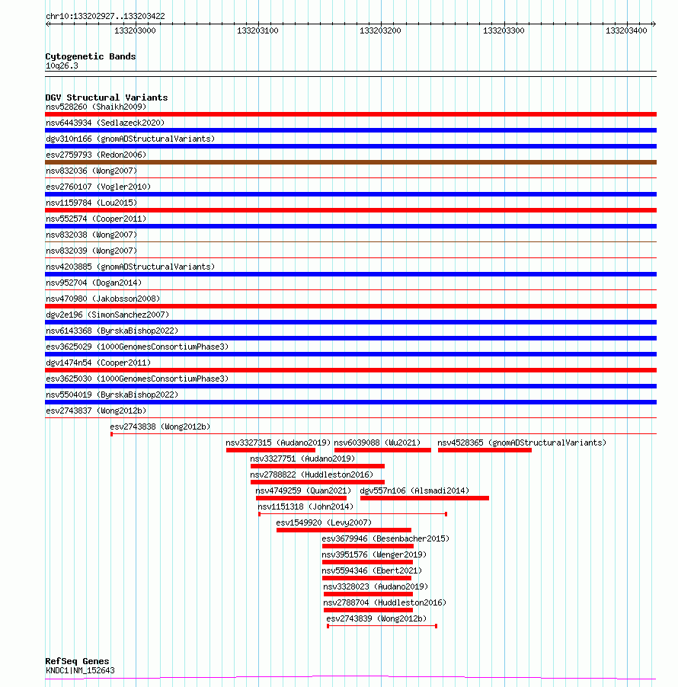Select nsv6143368 (ByrskaBishop2022) variant label
Image resolution: width=678 pixels, height=687 pixels.
coord(112,331)
